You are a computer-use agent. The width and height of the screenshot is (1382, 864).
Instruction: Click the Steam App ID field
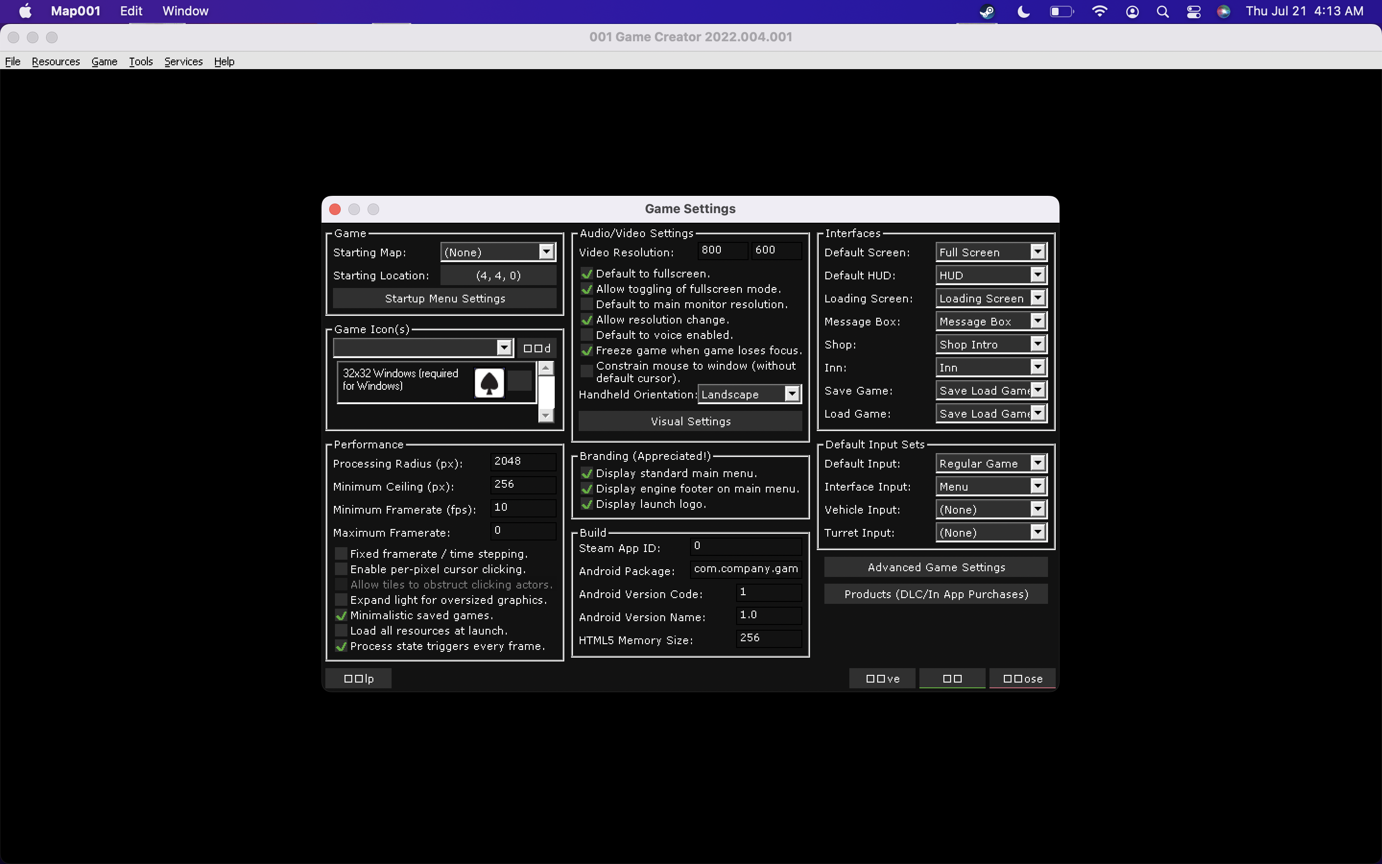click(746, 546)
